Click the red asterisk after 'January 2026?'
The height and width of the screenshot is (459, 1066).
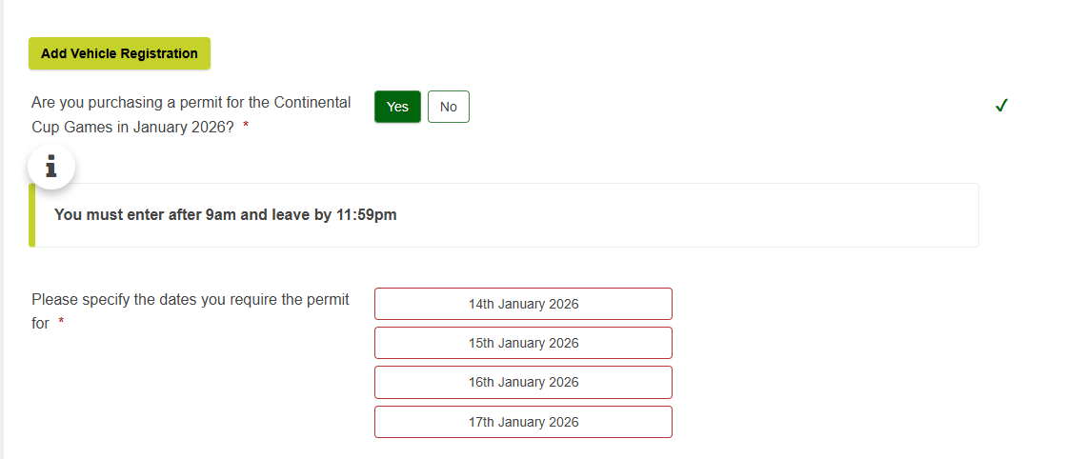(x=246, y=128)
